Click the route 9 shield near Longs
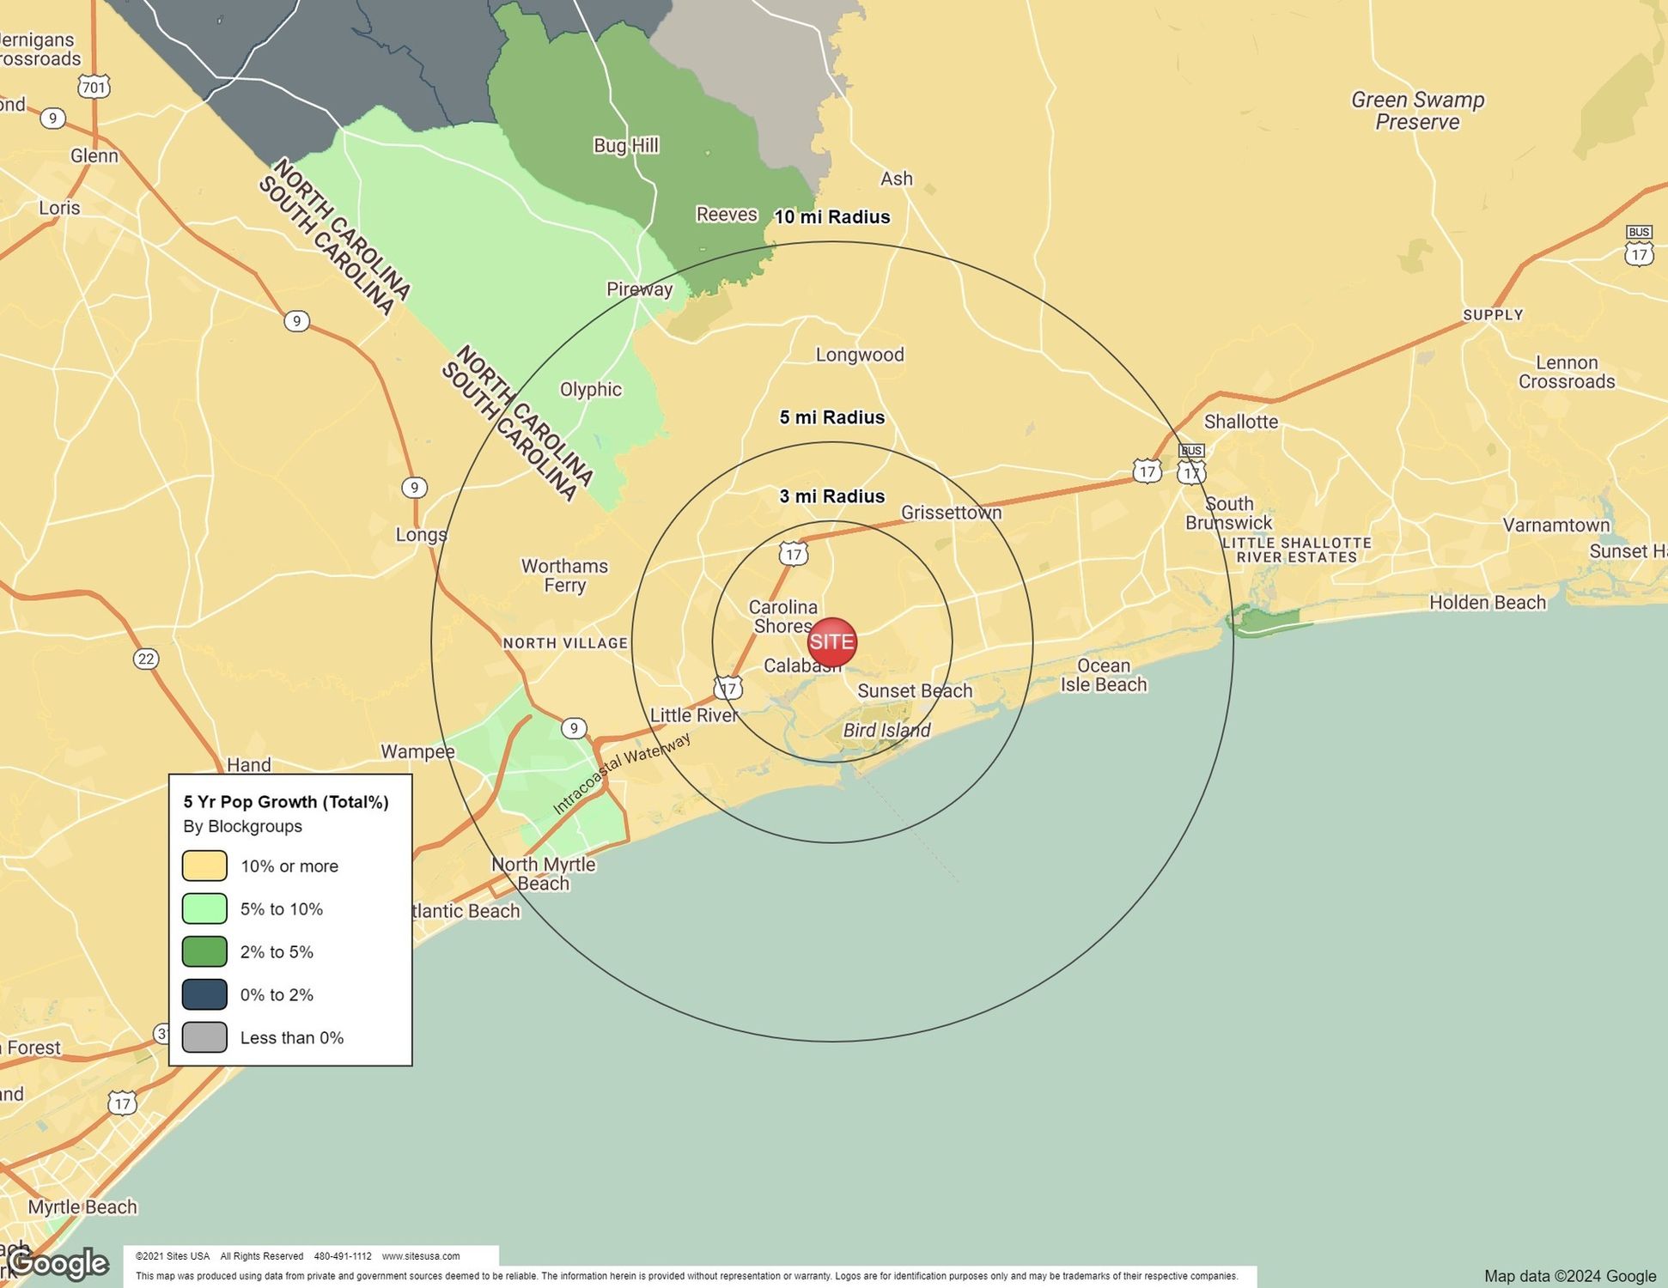 pyautogui.click(x=414, y=488)
